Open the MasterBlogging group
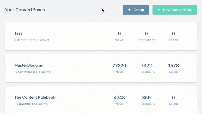This screenshot has height=114, width=202. point(29,65)
